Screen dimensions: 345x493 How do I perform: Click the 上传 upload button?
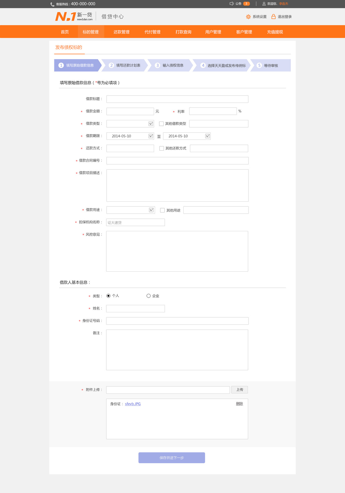click(x=240, y=390)
